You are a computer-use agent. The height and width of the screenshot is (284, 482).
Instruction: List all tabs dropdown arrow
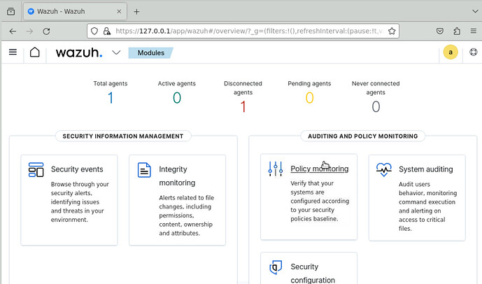[x=475, y=11]
